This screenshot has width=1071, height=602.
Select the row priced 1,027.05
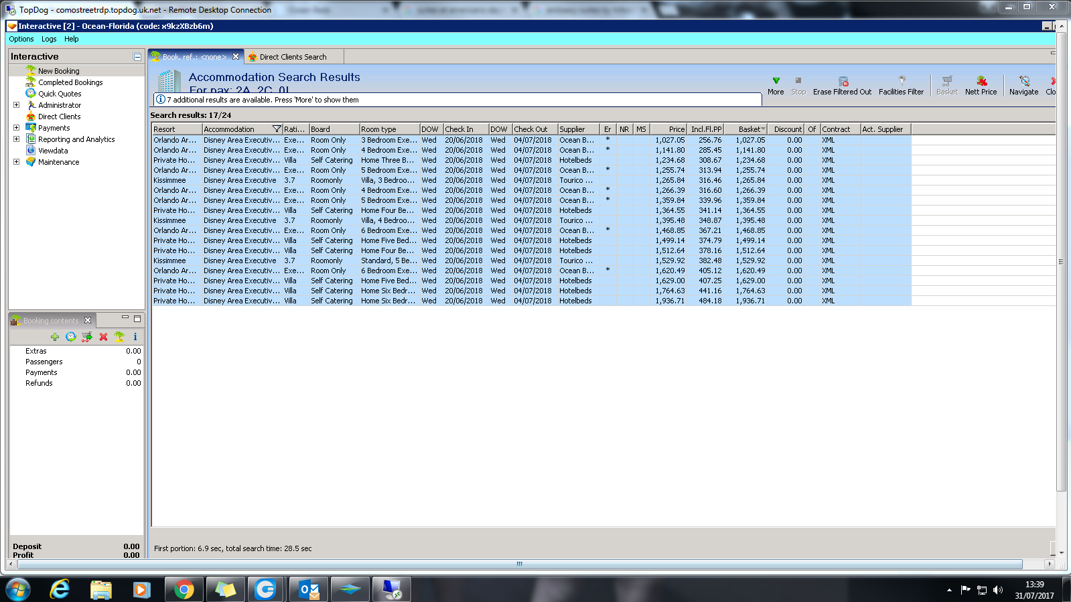coord(531,140)
